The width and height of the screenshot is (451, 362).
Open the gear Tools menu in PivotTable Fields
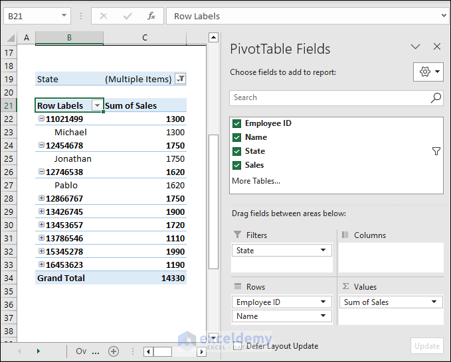[x=428, y=72]
